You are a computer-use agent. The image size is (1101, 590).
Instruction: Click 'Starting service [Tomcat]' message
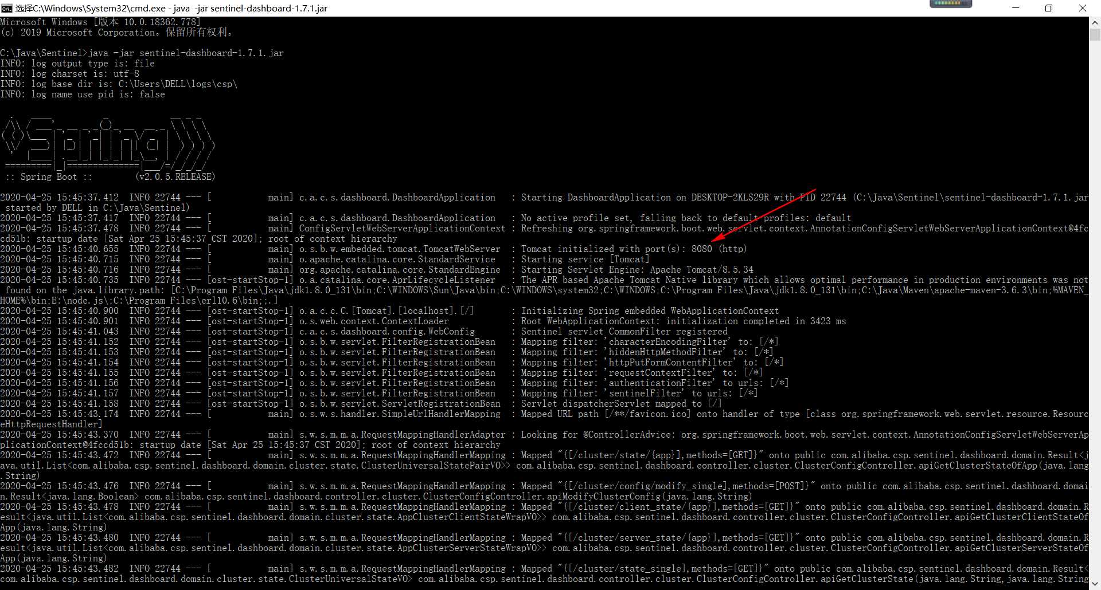click(585, 259)
